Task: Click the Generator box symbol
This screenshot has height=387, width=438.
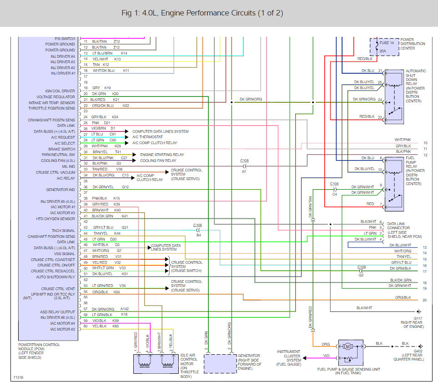Action: pyautogui.click(x=220, y=363)
